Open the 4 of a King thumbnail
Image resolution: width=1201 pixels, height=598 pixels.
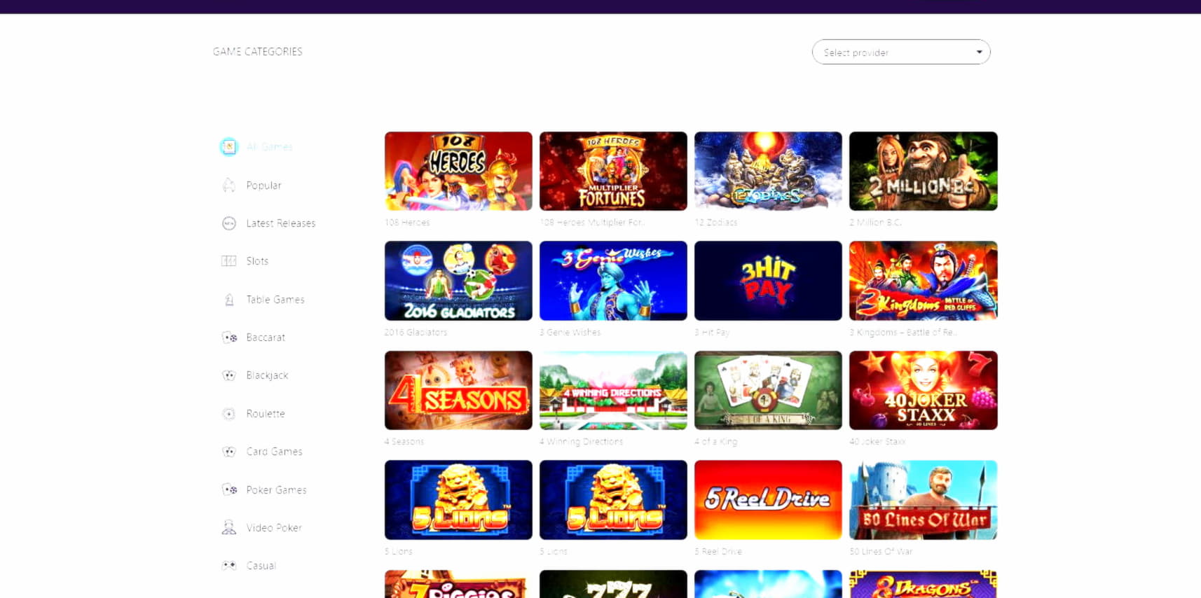point(768,390)
